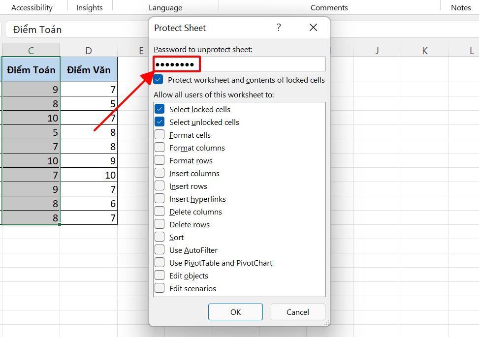This screenshot has height=337, width=479.
Task: Click the Điểm Văn header cell
Action: [x=89, y=70]
